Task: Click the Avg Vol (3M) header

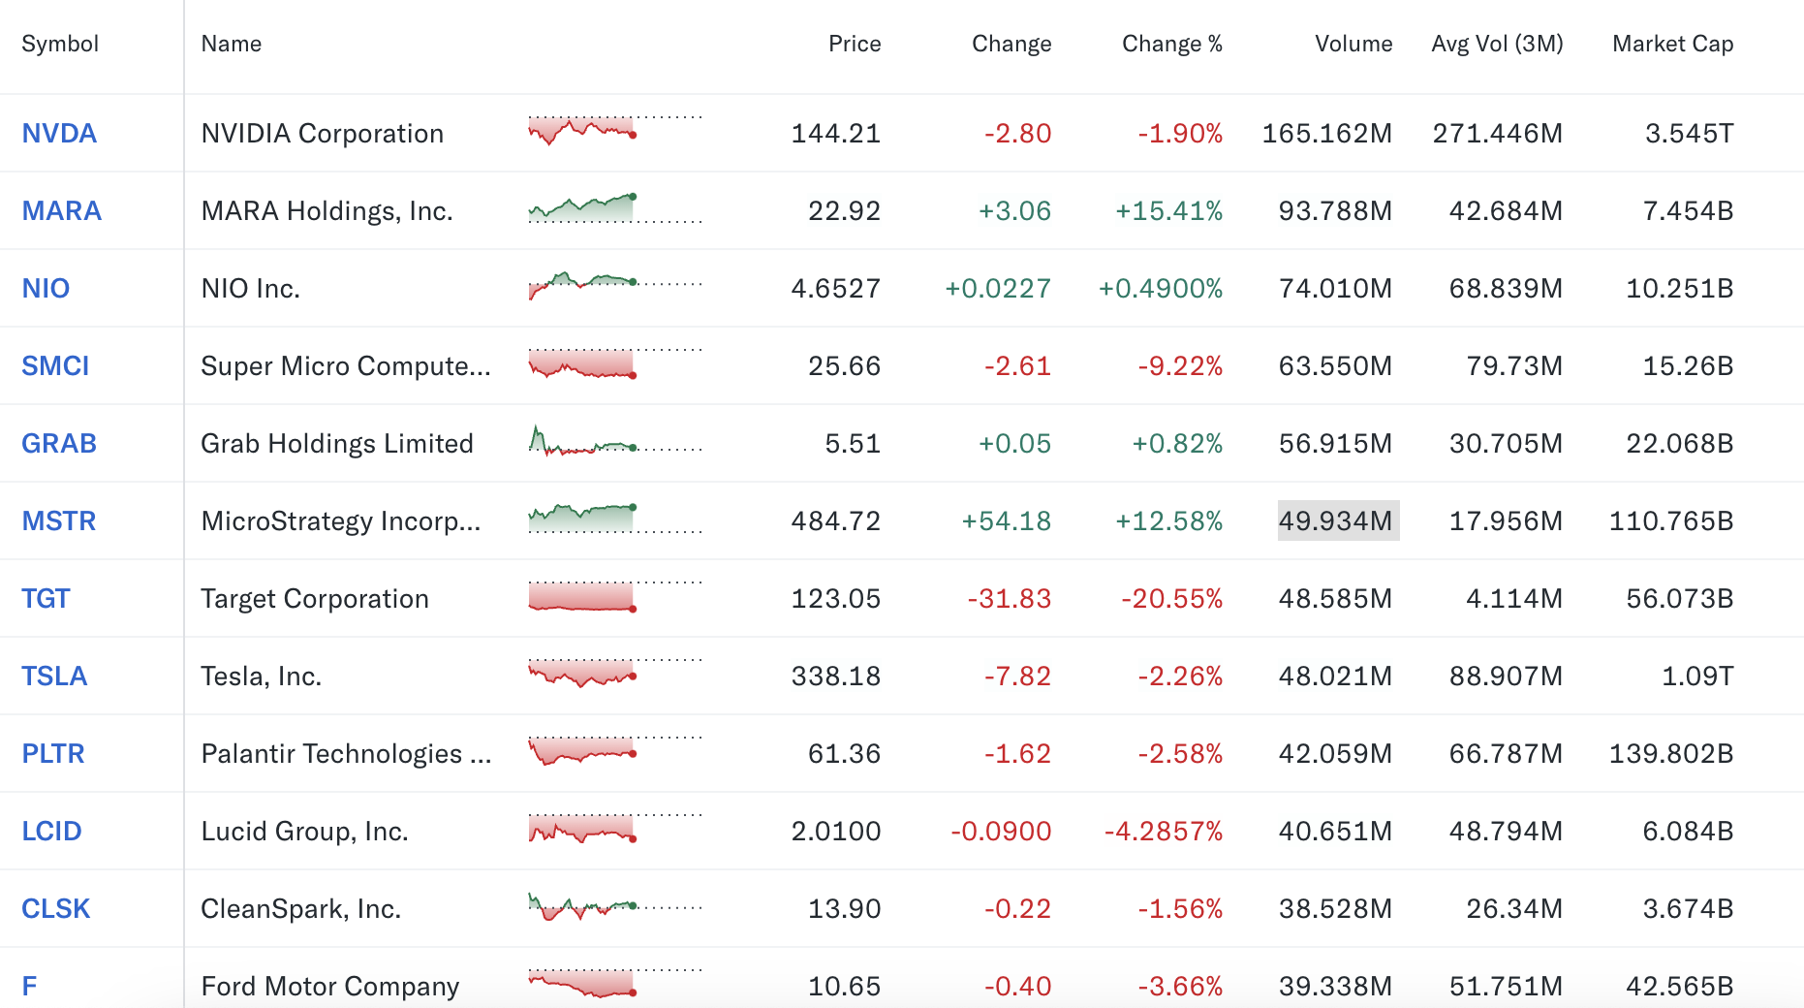Action: [x=1497, y=45]
